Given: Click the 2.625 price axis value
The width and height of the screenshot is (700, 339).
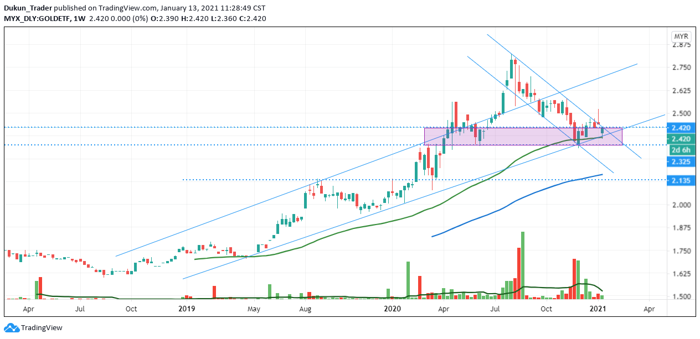Looking at the screenshot, I should click(681, 91).
